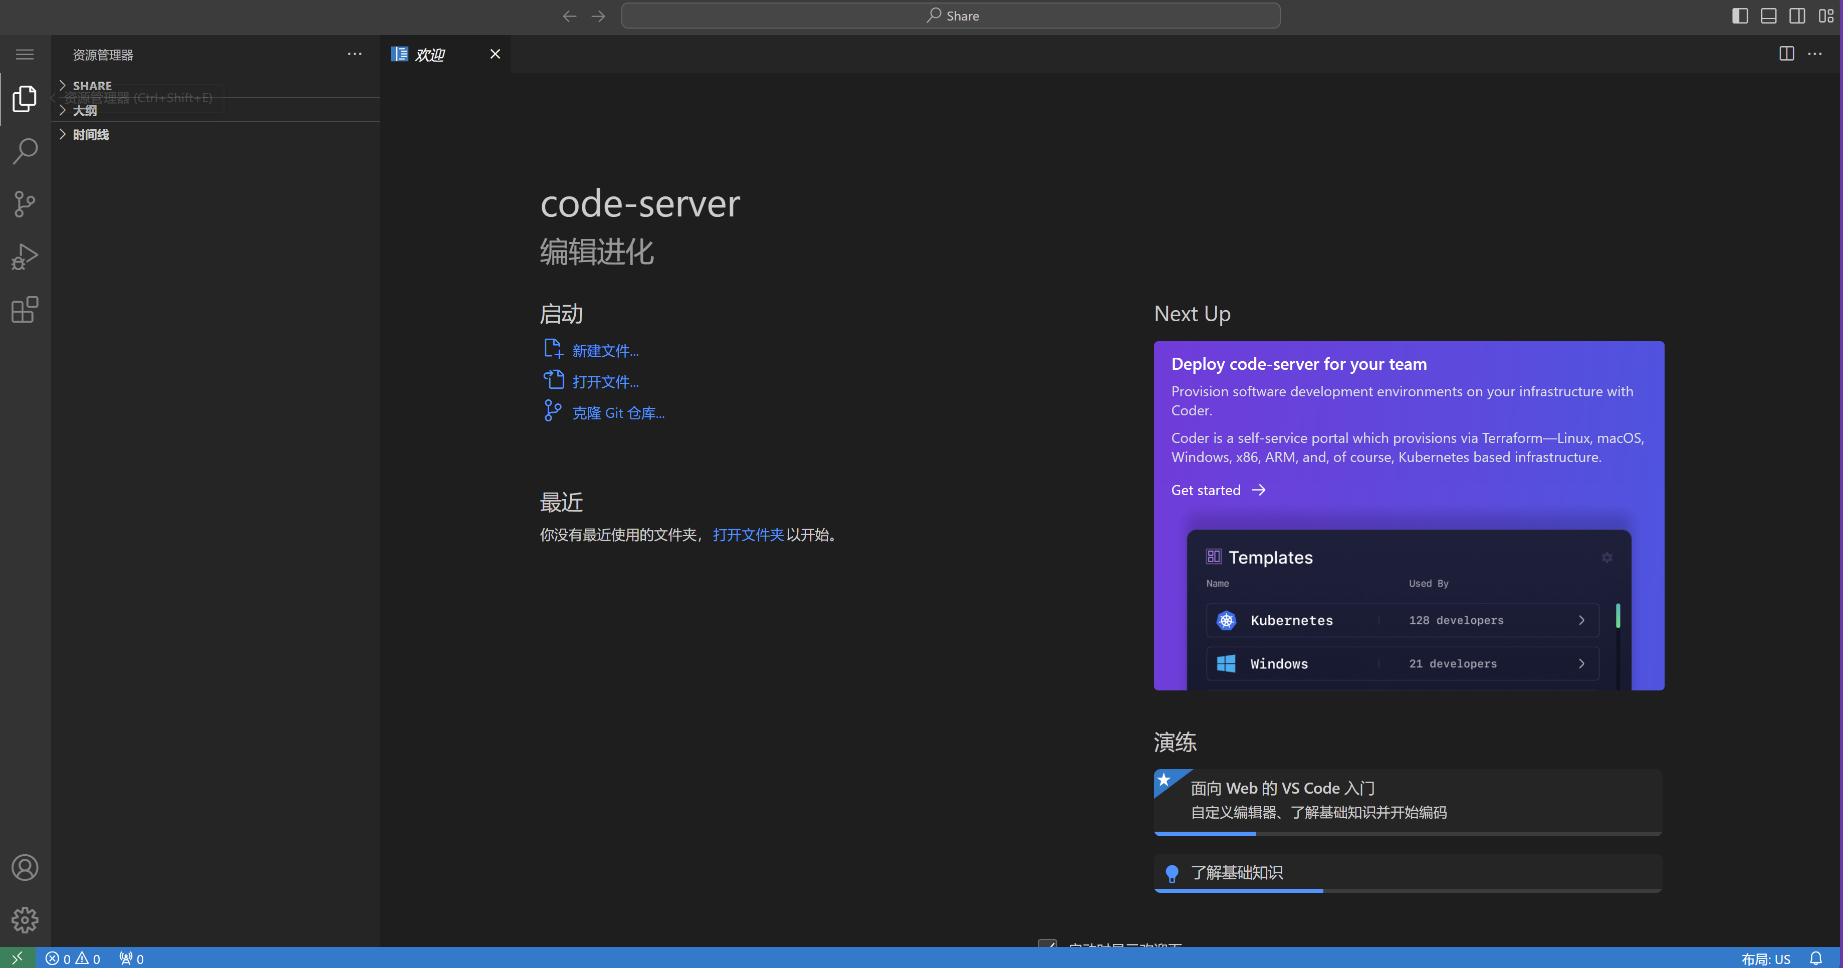Click the 布局: US keyboard layout status

[1766, 958]
